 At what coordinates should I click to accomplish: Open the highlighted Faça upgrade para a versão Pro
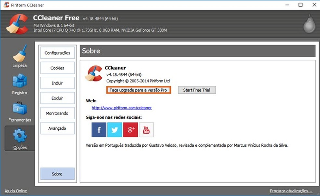(138, 90)
